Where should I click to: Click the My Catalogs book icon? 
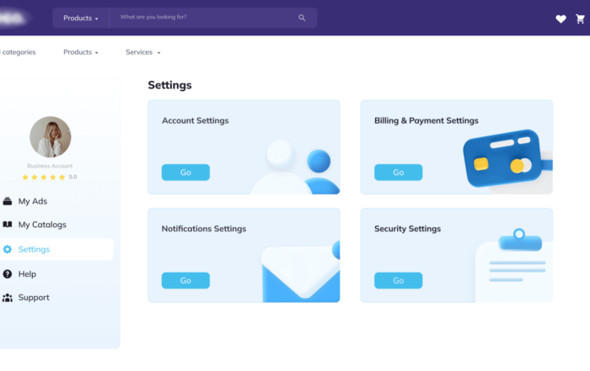point(8,225)
